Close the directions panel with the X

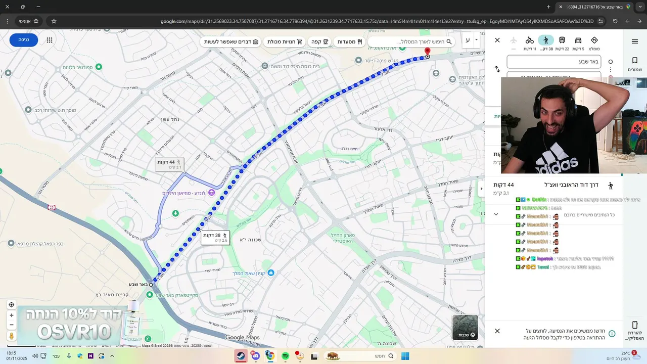point(497,40)
